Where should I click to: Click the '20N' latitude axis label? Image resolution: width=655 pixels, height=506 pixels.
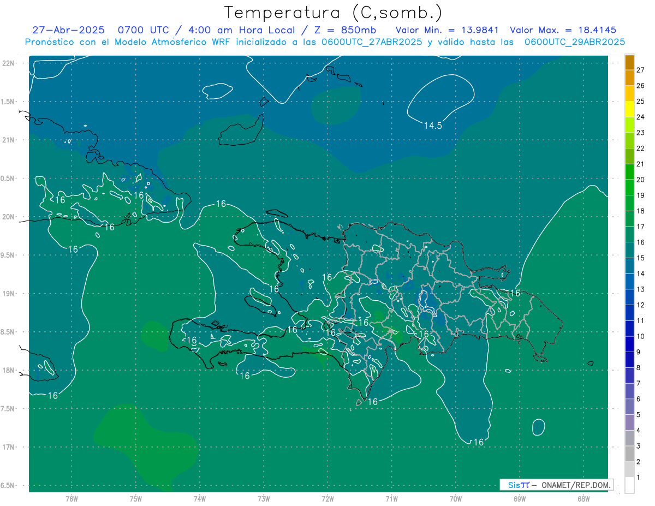pos(8,217)
